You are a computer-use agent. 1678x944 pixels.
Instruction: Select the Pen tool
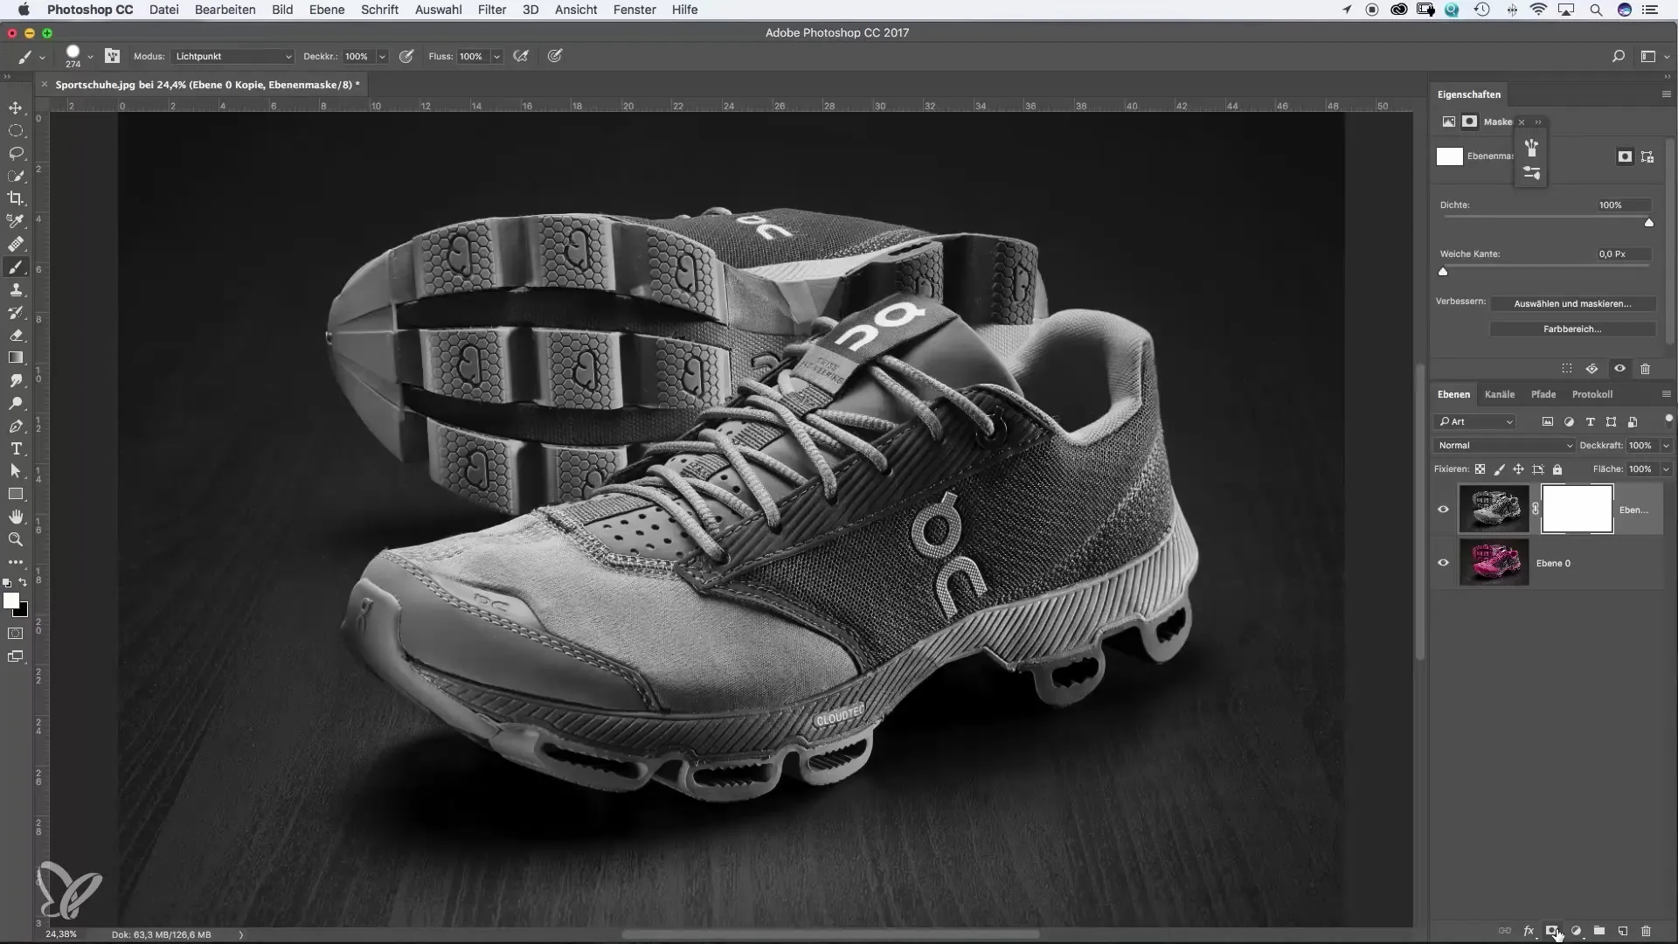pyautogui.click(x=16, y=427)
